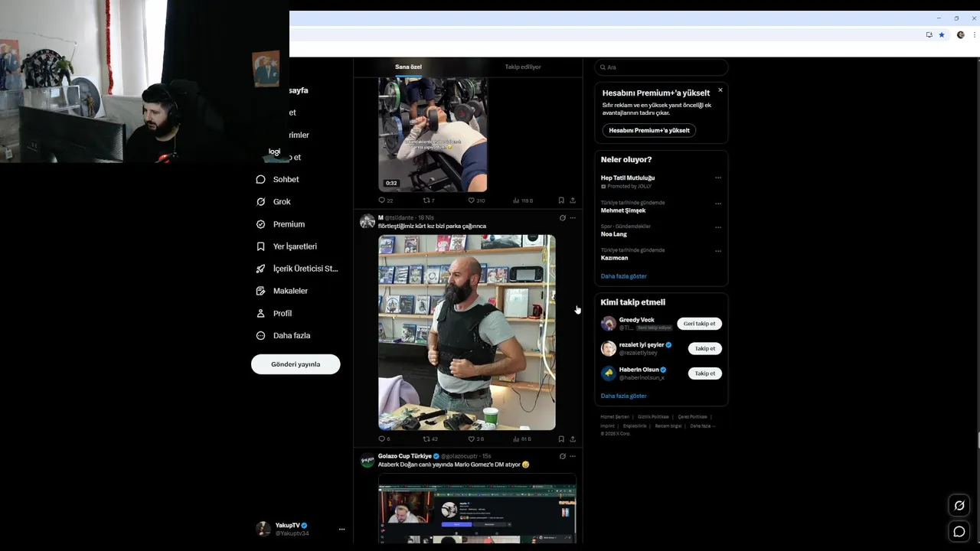Follow Haberin Olsun account

click(x=704, y=373)
